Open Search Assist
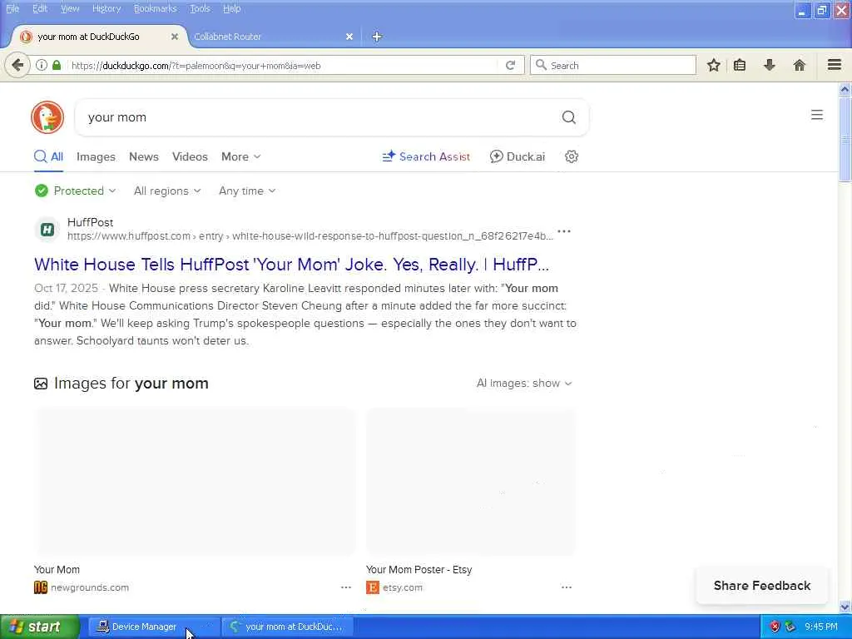 426,156
